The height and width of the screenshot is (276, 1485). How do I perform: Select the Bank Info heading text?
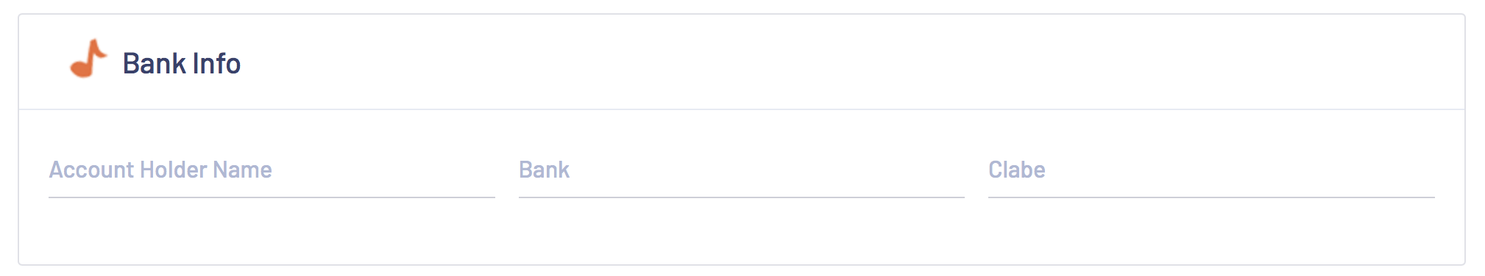tap(182, 64)
